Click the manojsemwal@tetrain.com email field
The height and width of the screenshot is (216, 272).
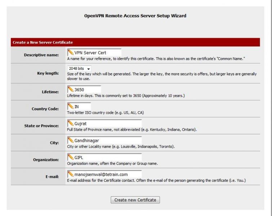pos(104,174)
